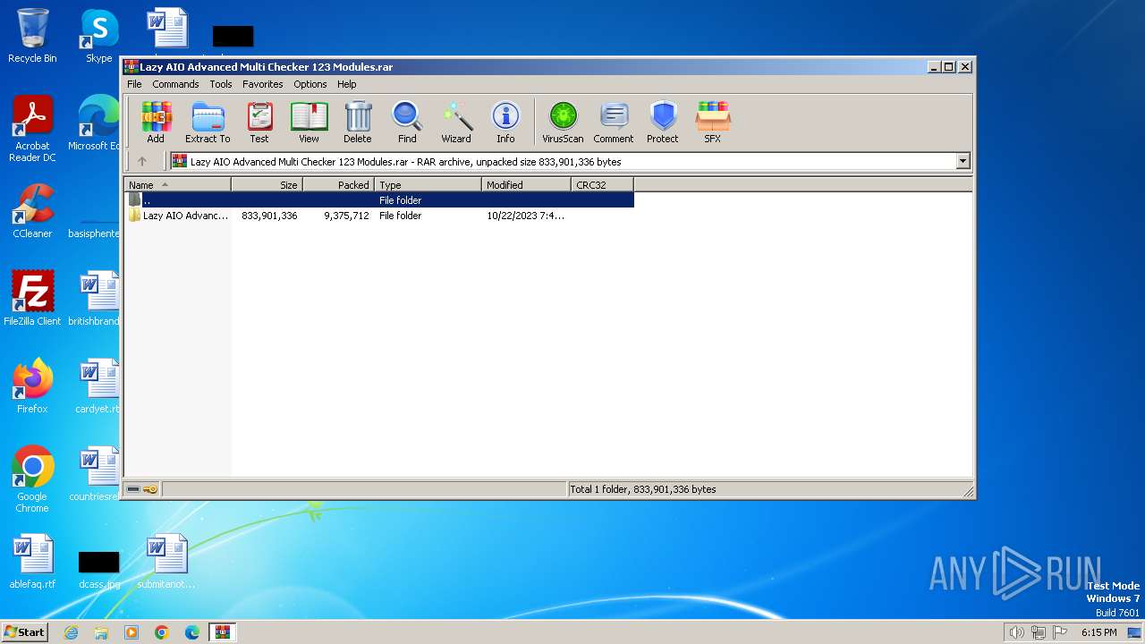Sort by Packed column header
Viewport: 1145px width, 644px height.
pos(338,185)
